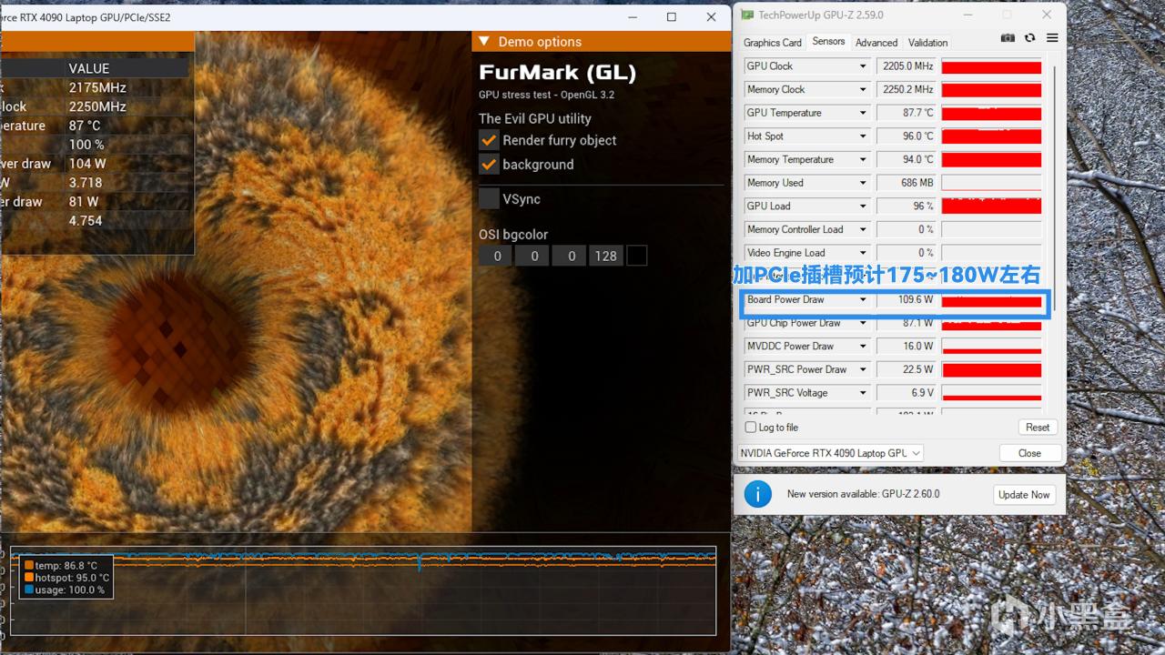
Task: Select the Sensors tab
Action: point(828,42)
